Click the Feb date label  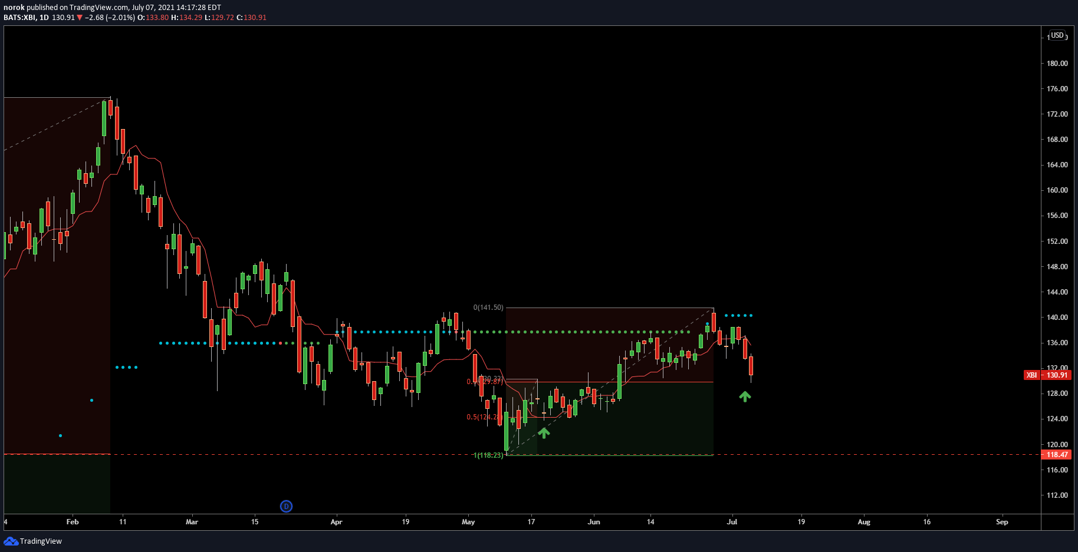click(x=73, y=521)
